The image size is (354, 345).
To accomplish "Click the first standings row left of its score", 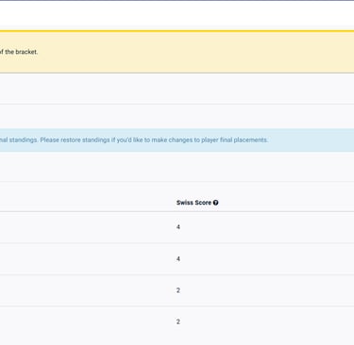I will [88, 227].
